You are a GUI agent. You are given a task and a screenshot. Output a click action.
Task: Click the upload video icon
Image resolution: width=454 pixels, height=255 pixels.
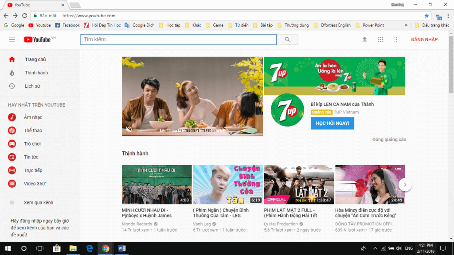(364, 39)
